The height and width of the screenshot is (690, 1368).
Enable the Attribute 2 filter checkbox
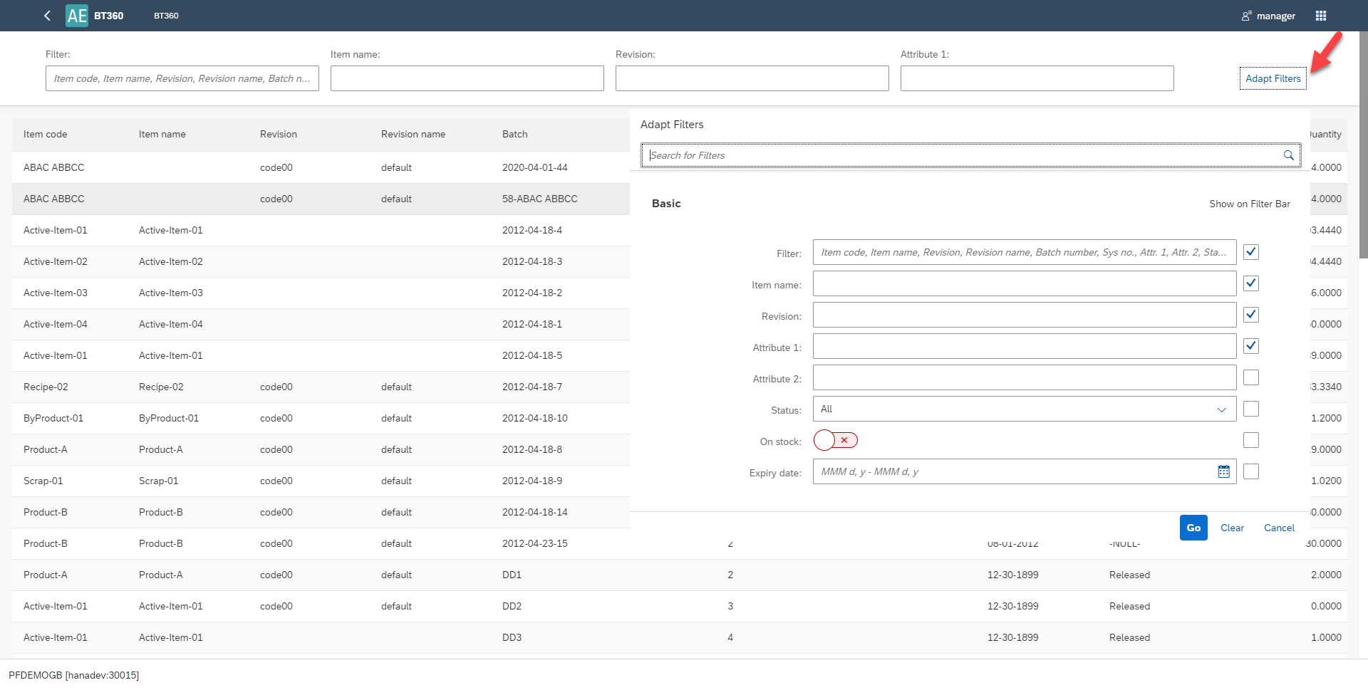tap(1250, 377)
